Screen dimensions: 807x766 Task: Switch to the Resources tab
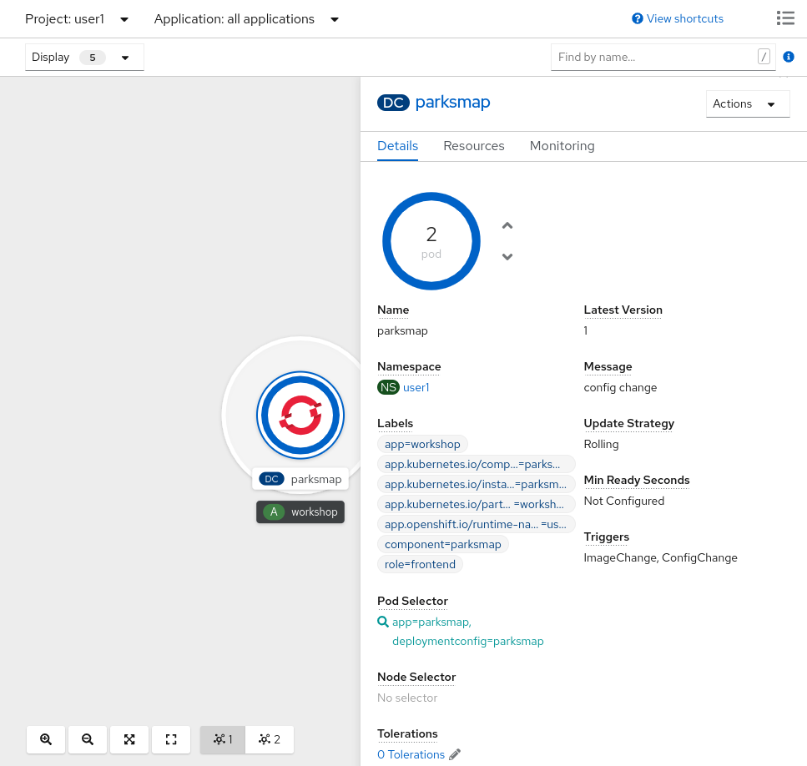click(x=474, y=146)
